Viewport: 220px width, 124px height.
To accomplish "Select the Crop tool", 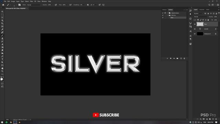I will pos(2,23).
